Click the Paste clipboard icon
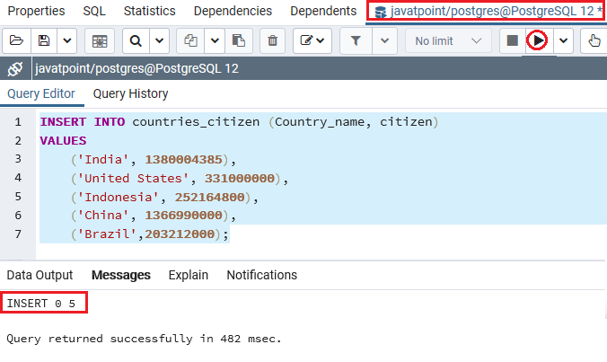The image size is (607, 362). [239, 40]
